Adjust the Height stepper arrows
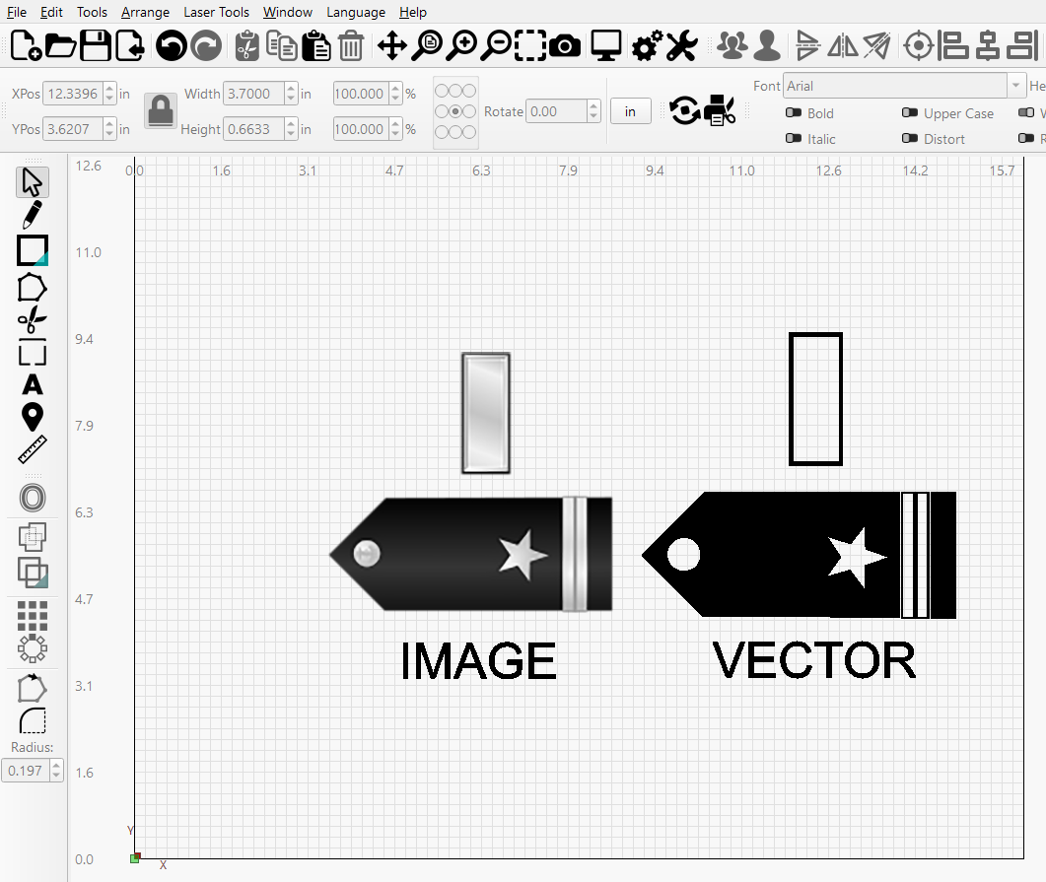1046x882 pixels. [x=291, y=129]
